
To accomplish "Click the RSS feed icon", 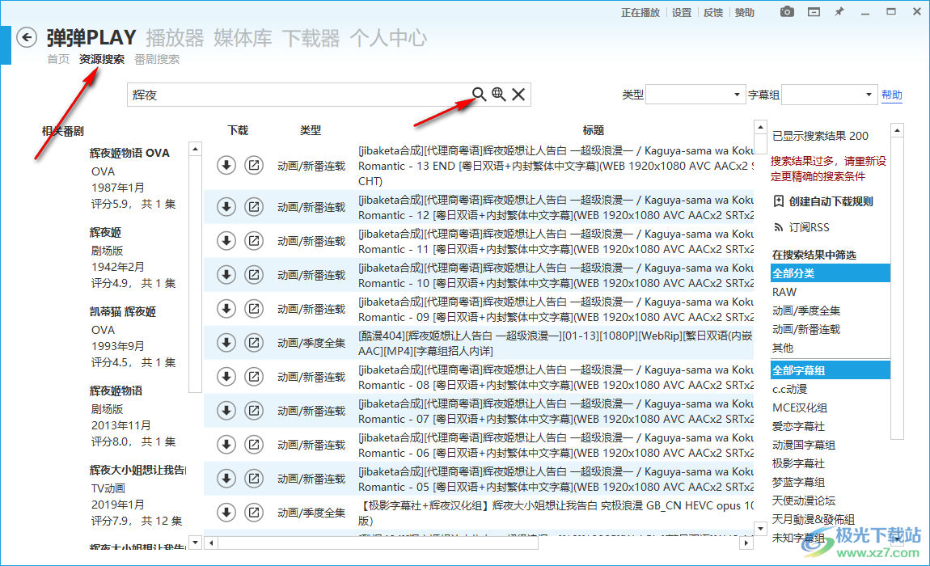I will [x=778, y=227].
